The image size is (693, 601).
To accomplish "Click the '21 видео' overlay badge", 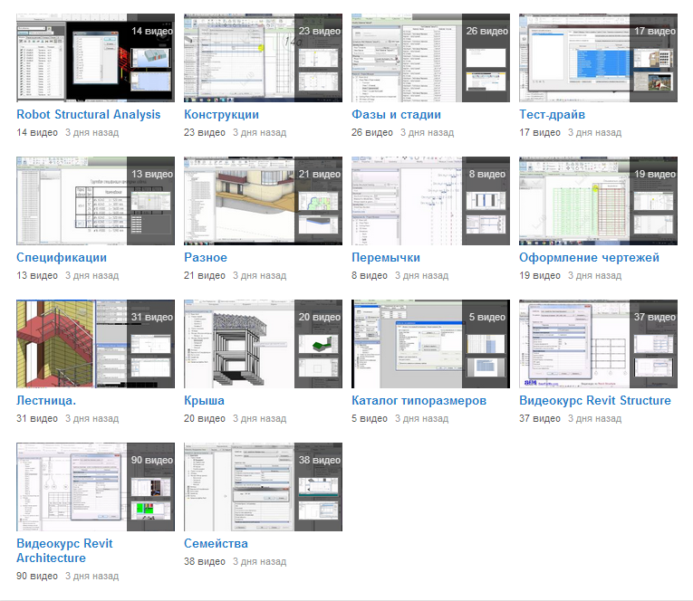I will pos(320,174).
